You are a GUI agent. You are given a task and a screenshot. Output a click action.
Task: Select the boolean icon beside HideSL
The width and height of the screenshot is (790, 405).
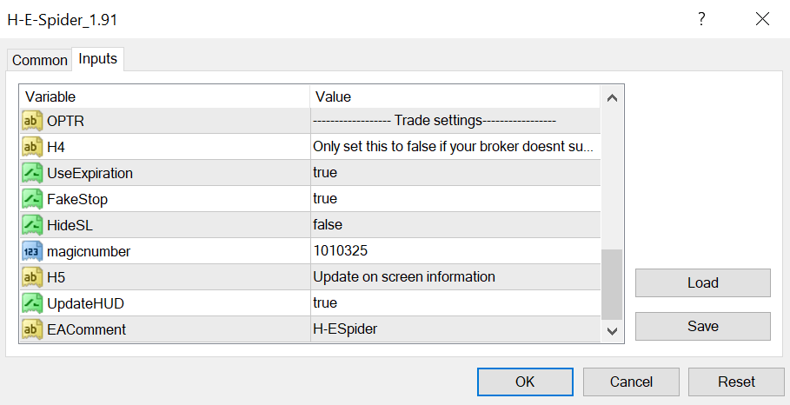(x=32, y=225)
